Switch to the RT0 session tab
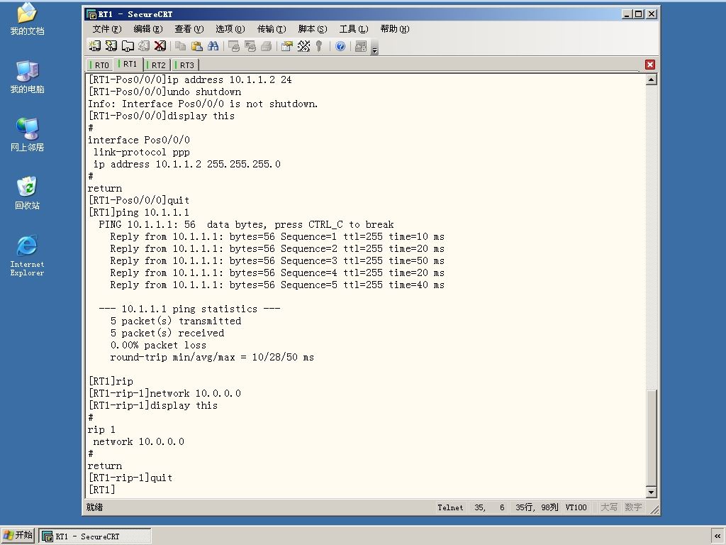The width and height of the screenshot is (726, 545). coord(100,65)
